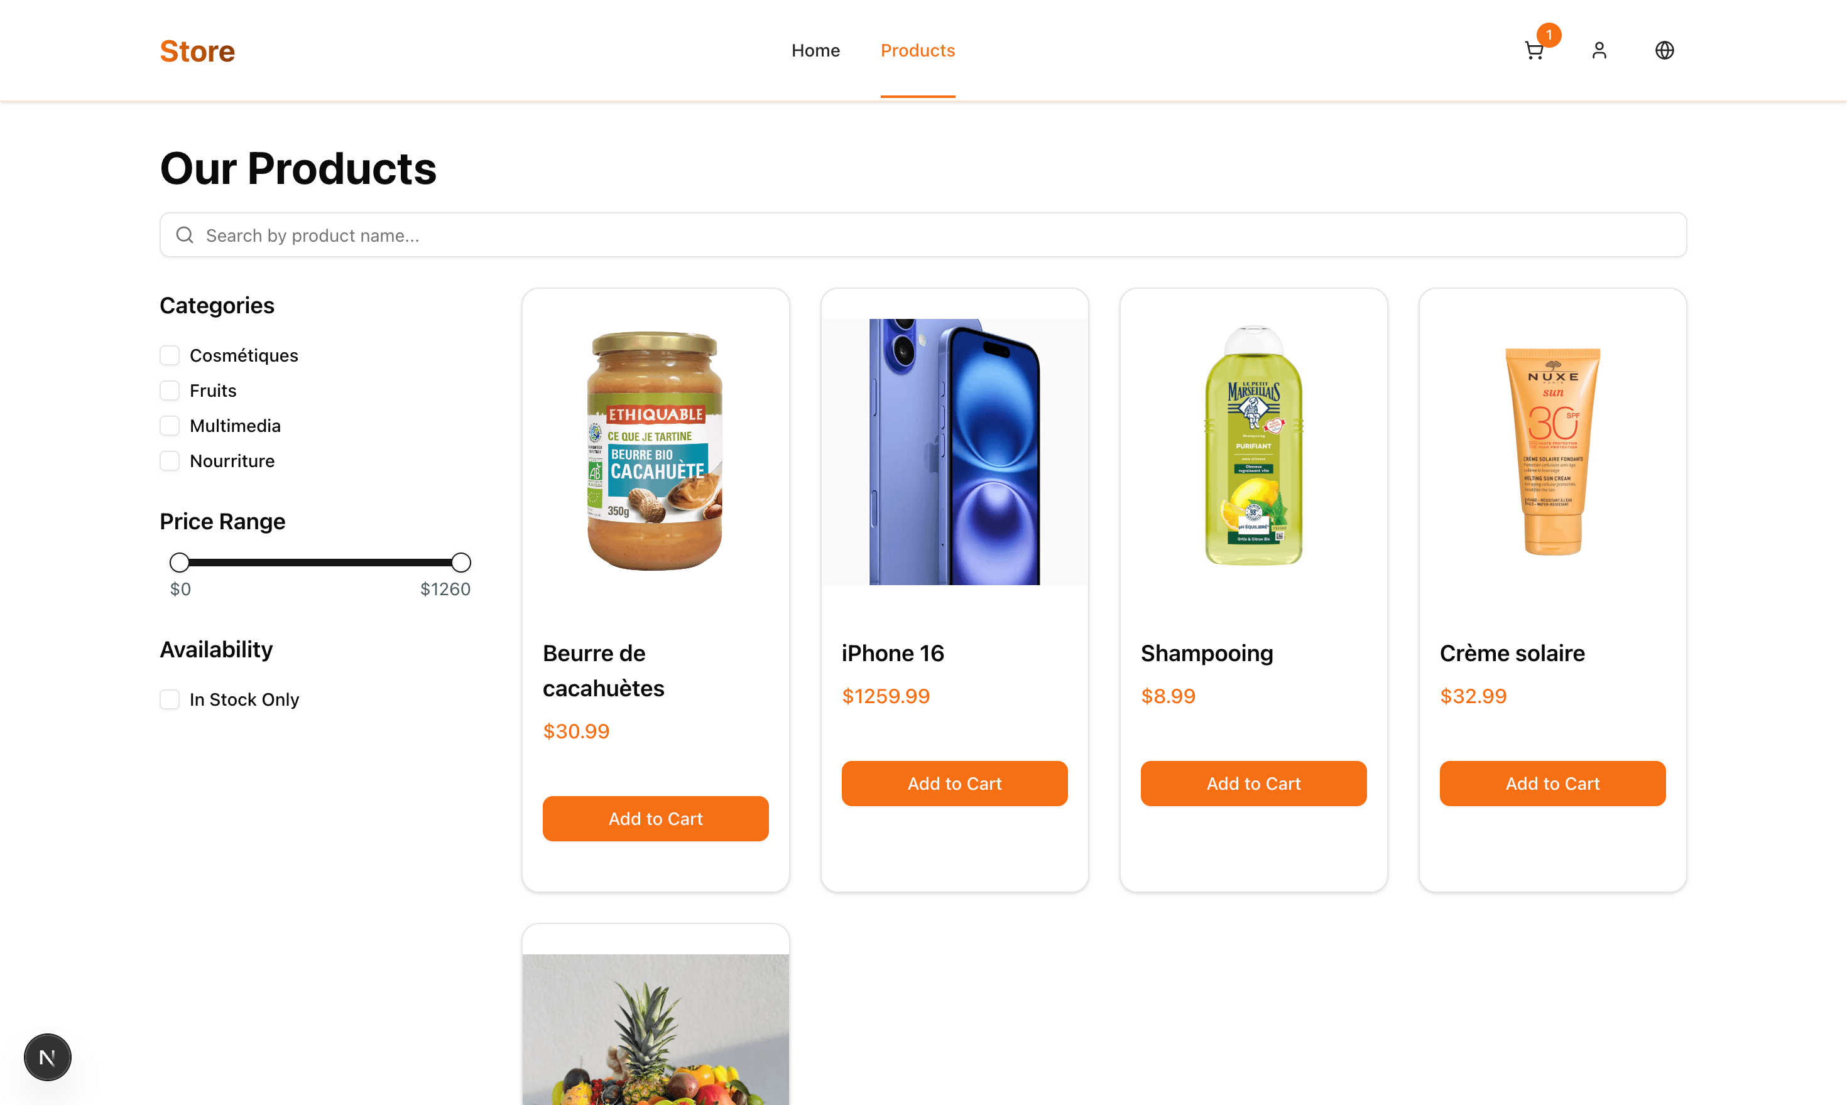Enable the In Stock Only filter
Image resolution: width=1847 pixels, height=1105 pixels.
(169, 699)
